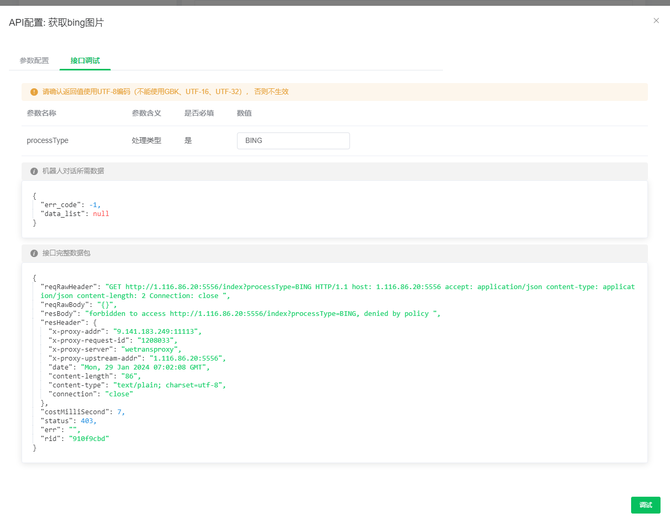The image size is (670, 523).
Task: Click the "resHeader": { line
Action: pyautogui.click(x=69, y=323)
